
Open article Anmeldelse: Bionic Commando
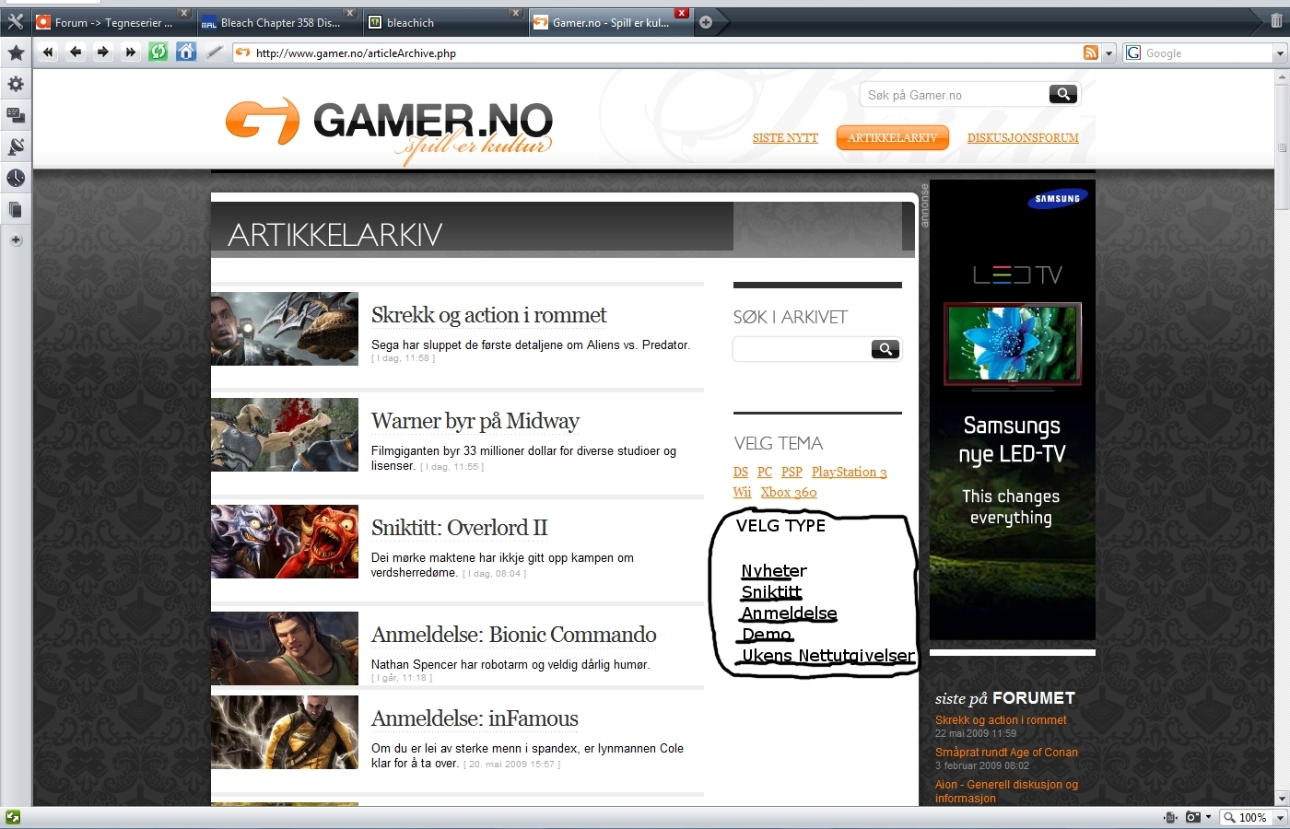[x=513, y=635]
